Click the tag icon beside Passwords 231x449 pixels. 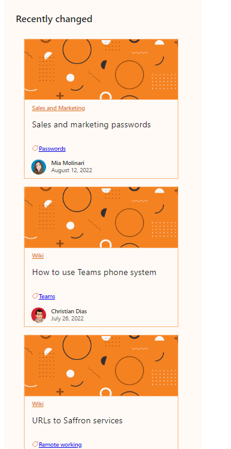tap(35, 148)
